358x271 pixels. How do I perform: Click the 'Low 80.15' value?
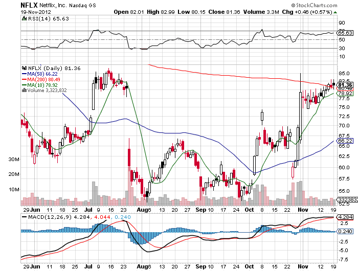point(192,12)
